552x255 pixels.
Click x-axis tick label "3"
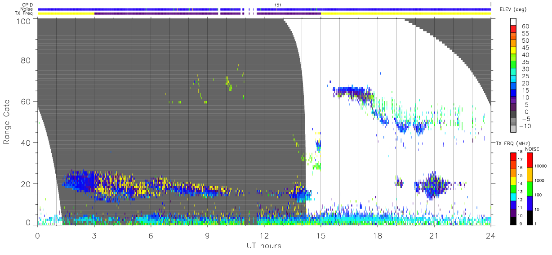point(94,236)
